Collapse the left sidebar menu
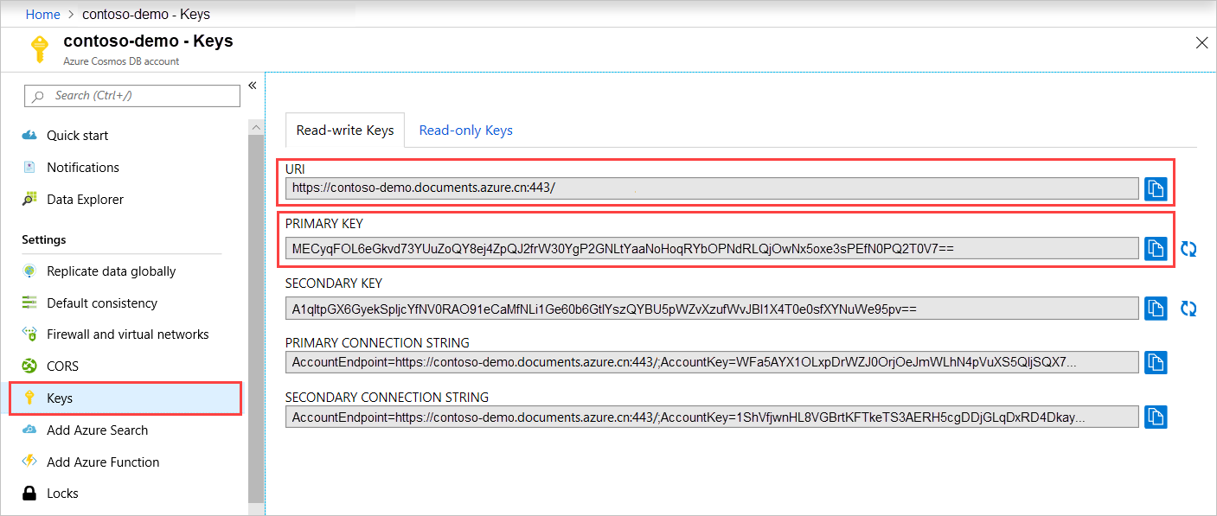 [253, 86]
